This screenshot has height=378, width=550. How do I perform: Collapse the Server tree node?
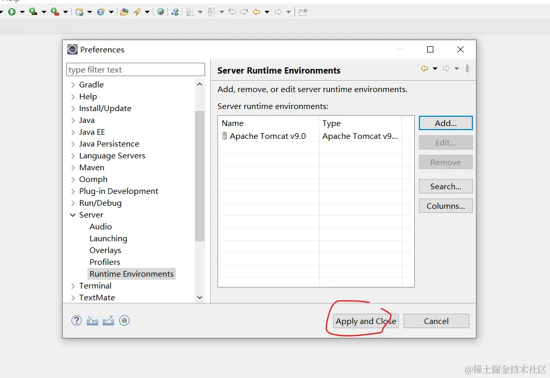click(x=72, y=215)
